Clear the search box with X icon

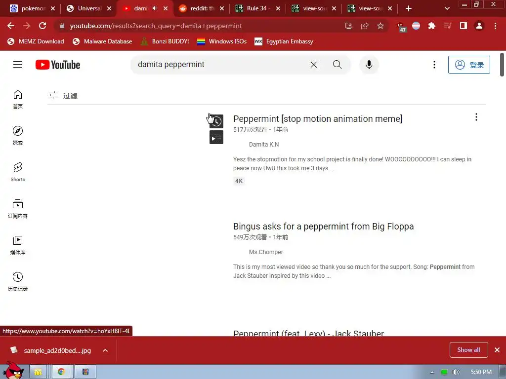tap(314, 65)
